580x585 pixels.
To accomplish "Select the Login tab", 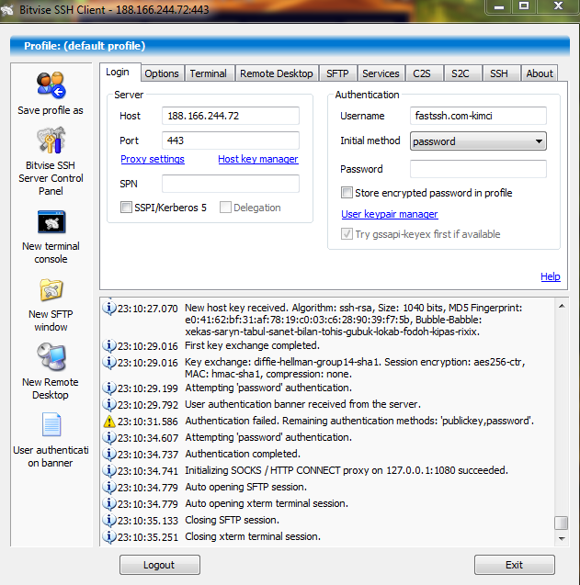I will click(x=118, y=72).
